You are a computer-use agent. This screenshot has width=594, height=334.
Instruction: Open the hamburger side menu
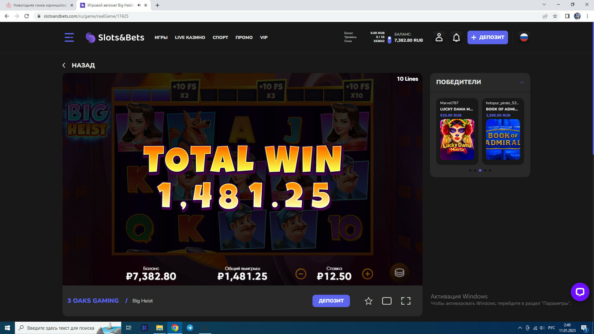tap(69, 37)
